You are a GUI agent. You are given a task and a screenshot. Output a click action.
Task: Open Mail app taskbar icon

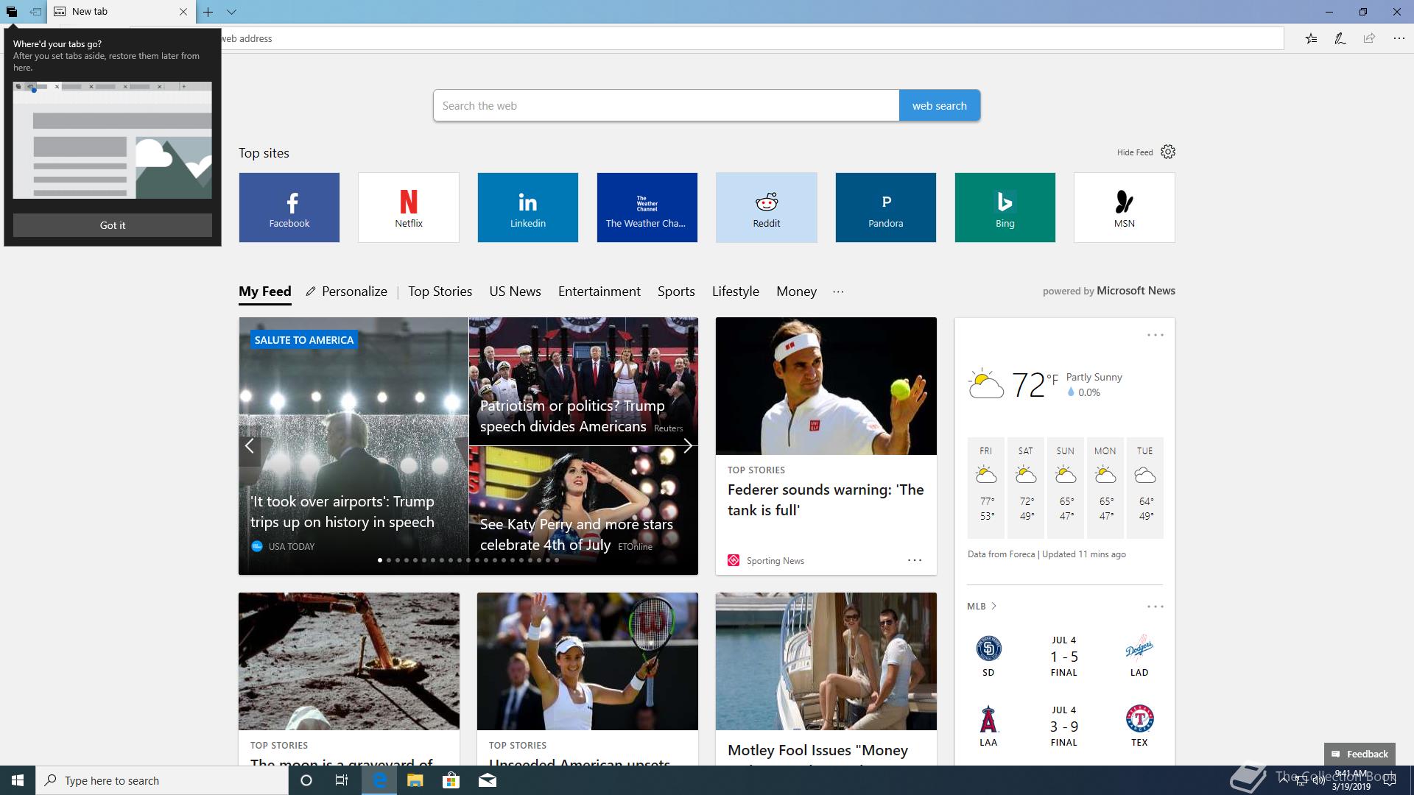488,780
